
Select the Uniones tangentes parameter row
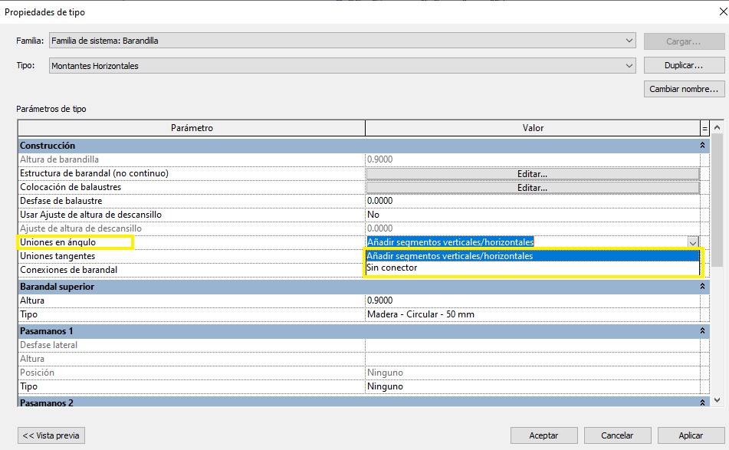190,256
